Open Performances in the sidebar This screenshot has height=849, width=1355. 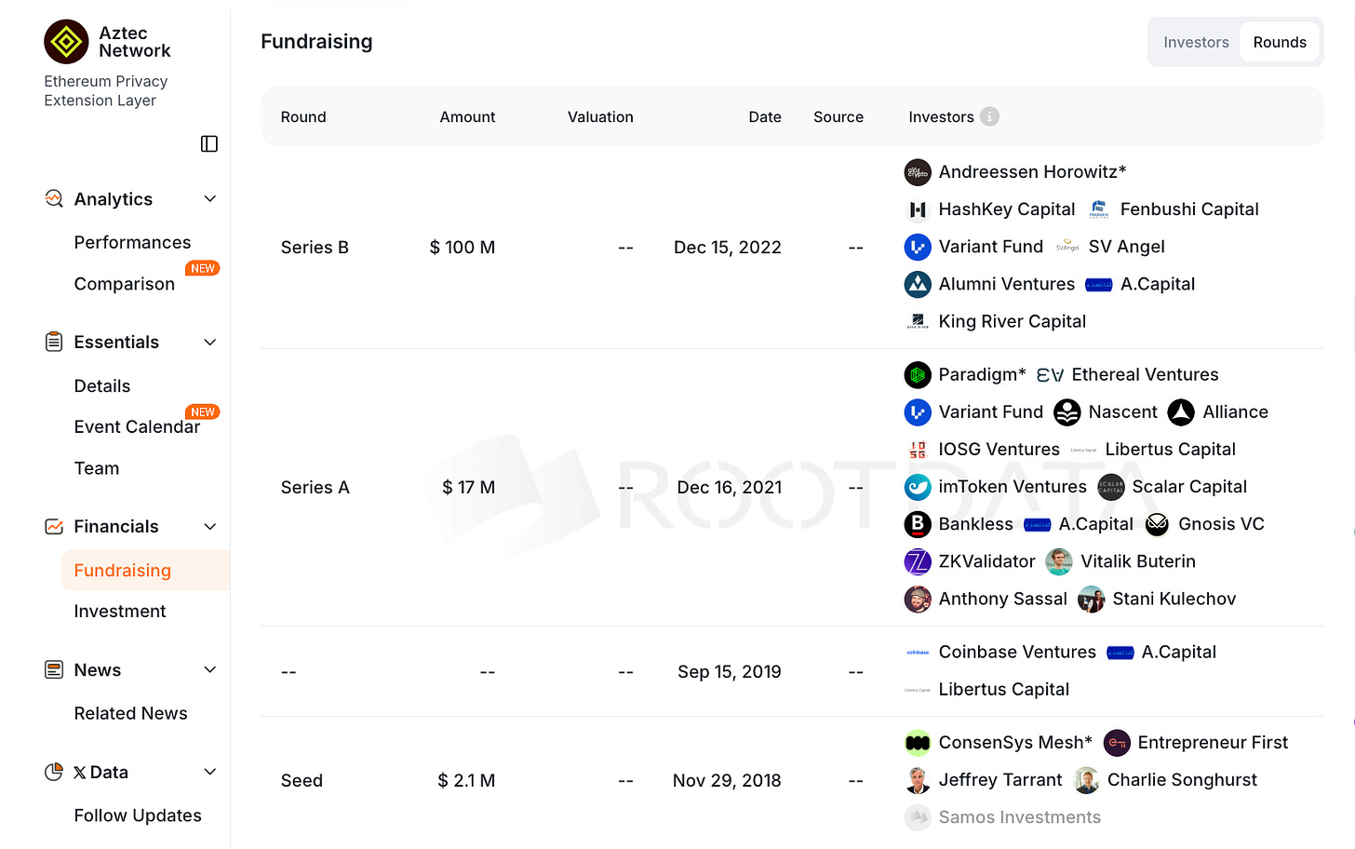(x=132, y=242)
